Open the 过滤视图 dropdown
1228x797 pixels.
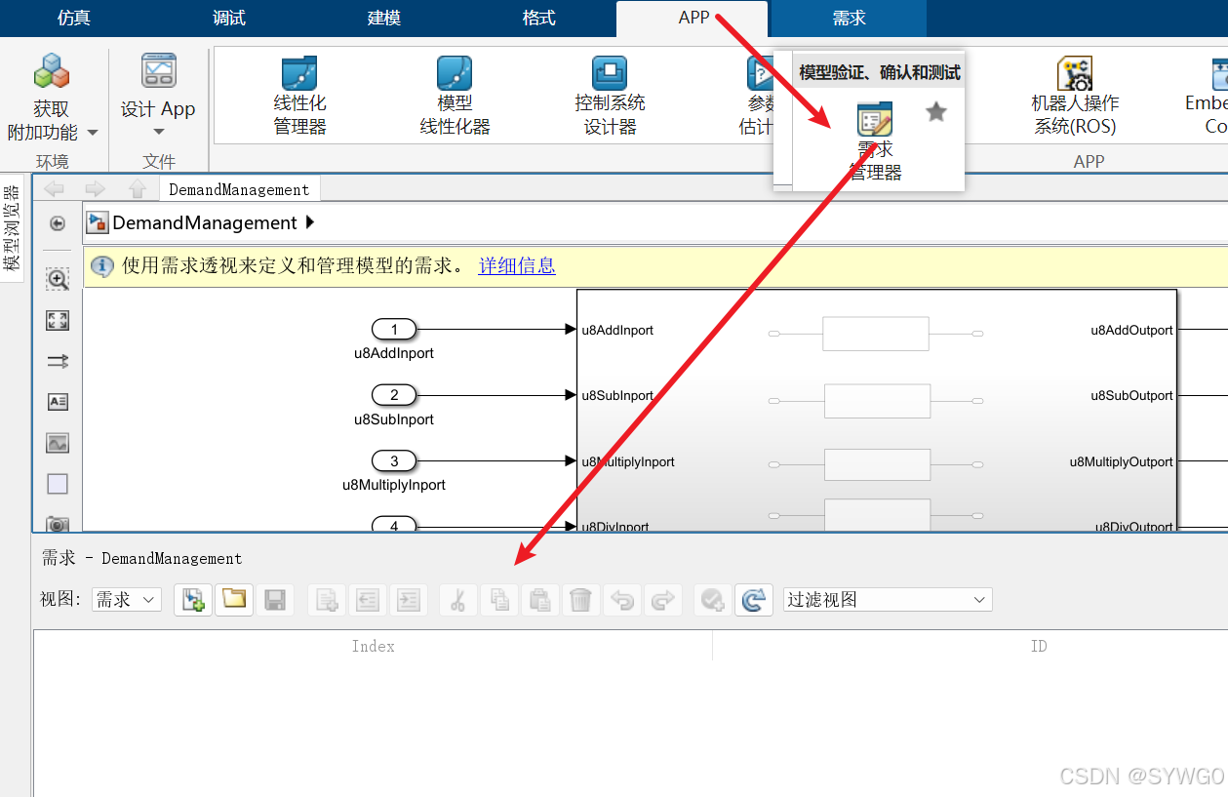coord(888,599)
